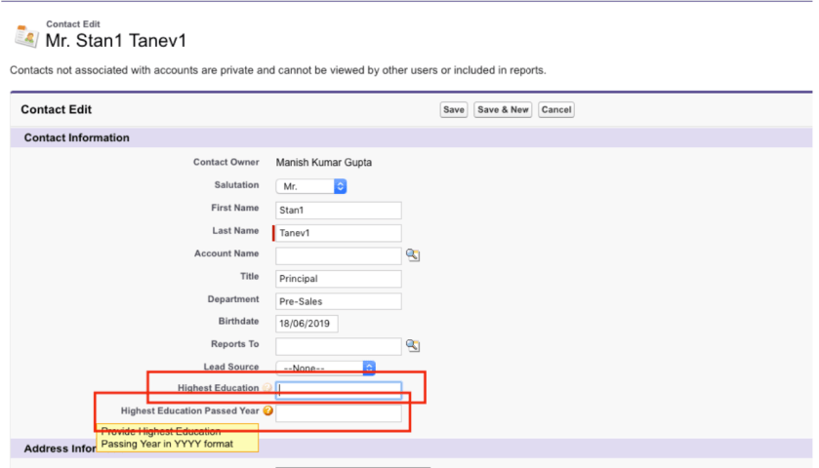Screen dimensions: 819x468
Task: Click the Birthdate date field
Action: (307, 324)
